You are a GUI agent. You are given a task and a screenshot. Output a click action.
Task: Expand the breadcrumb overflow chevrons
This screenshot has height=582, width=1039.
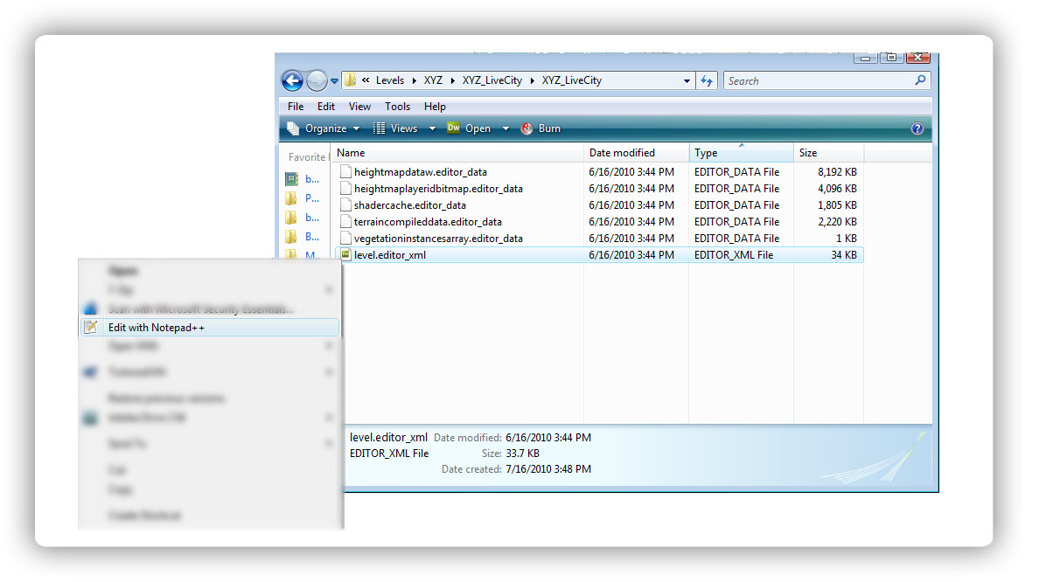[366, 80]
